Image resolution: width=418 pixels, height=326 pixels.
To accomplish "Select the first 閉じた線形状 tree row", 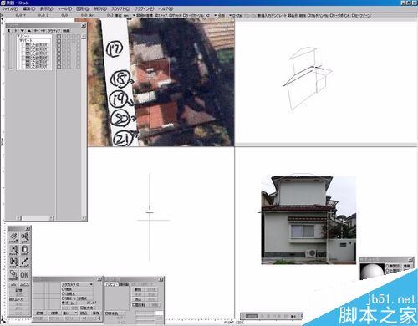I will point(37,44).
